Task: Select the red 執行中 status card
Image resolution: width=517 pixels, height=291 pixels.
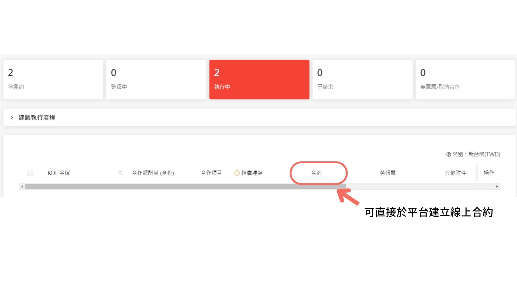Action: click(x=259, y=79)
